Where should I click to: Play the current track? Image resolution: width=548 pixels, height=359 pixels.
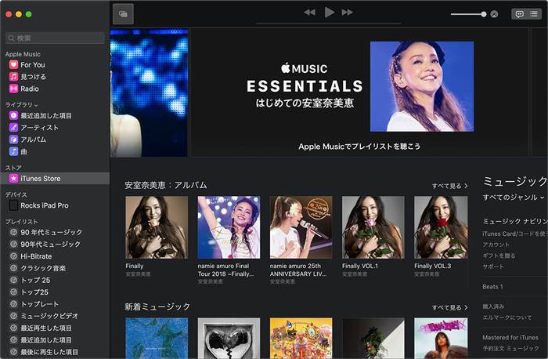click(330, 13)
